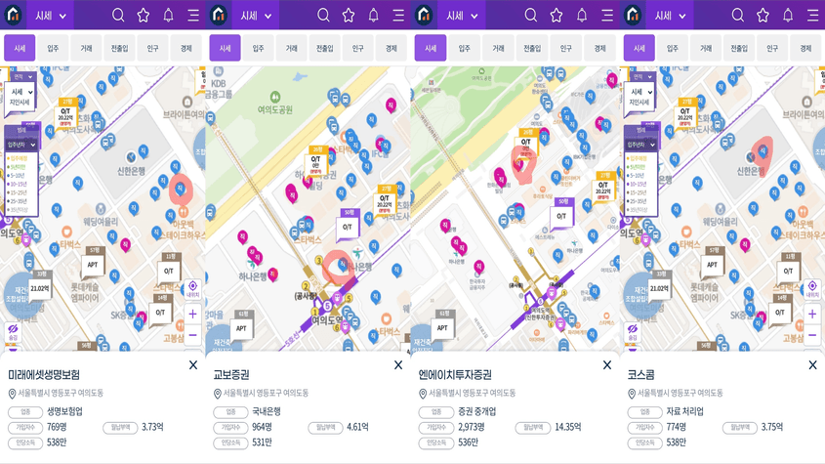
Task: Open 입주년차 dropdown on 미래에셋생명보험 map
Action: click(x=21, y=145)
